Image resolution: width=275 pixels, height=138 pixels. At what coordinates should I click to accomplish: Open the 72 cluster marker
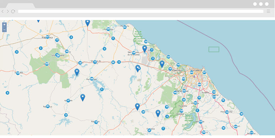(95, 62)
